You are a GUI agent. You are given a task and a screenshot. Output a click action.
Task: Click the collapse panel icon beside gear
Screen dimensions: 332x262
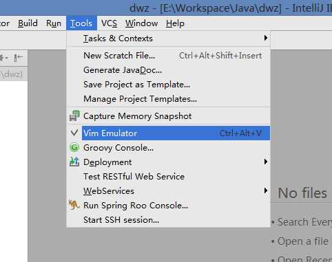click(x=19, y=58)
